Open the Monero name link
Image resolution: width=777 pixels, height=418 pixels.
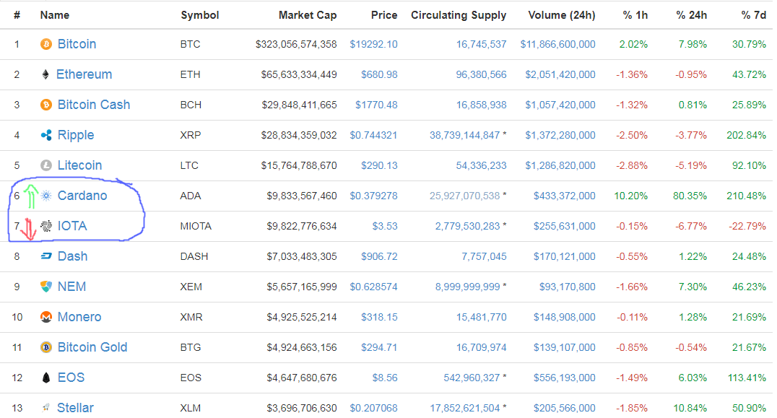pyautogui.click(x=79, y=317)
